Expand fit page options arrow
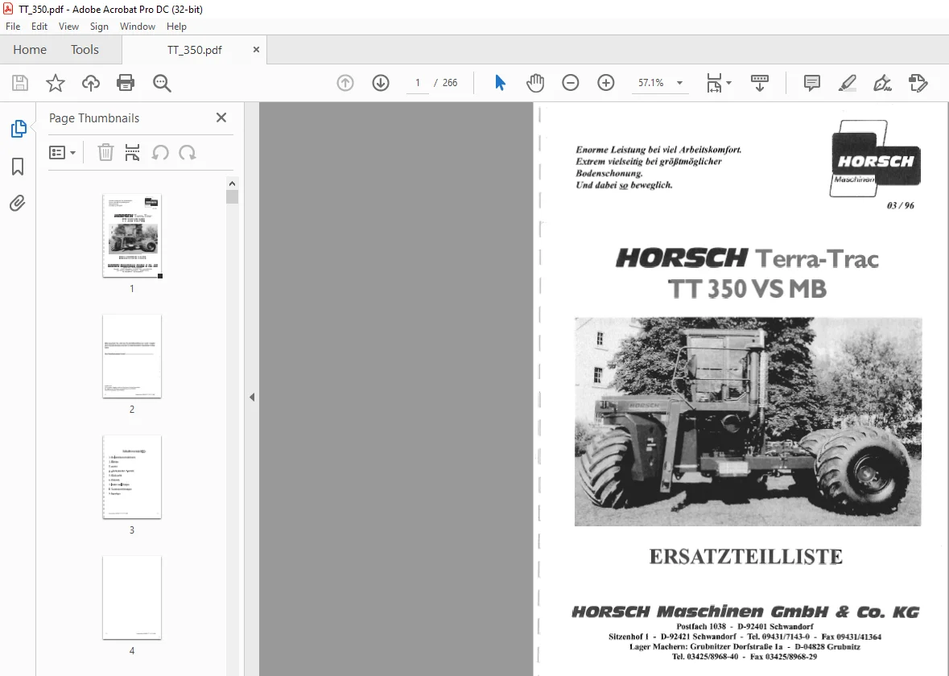 (x=728, y=83)
